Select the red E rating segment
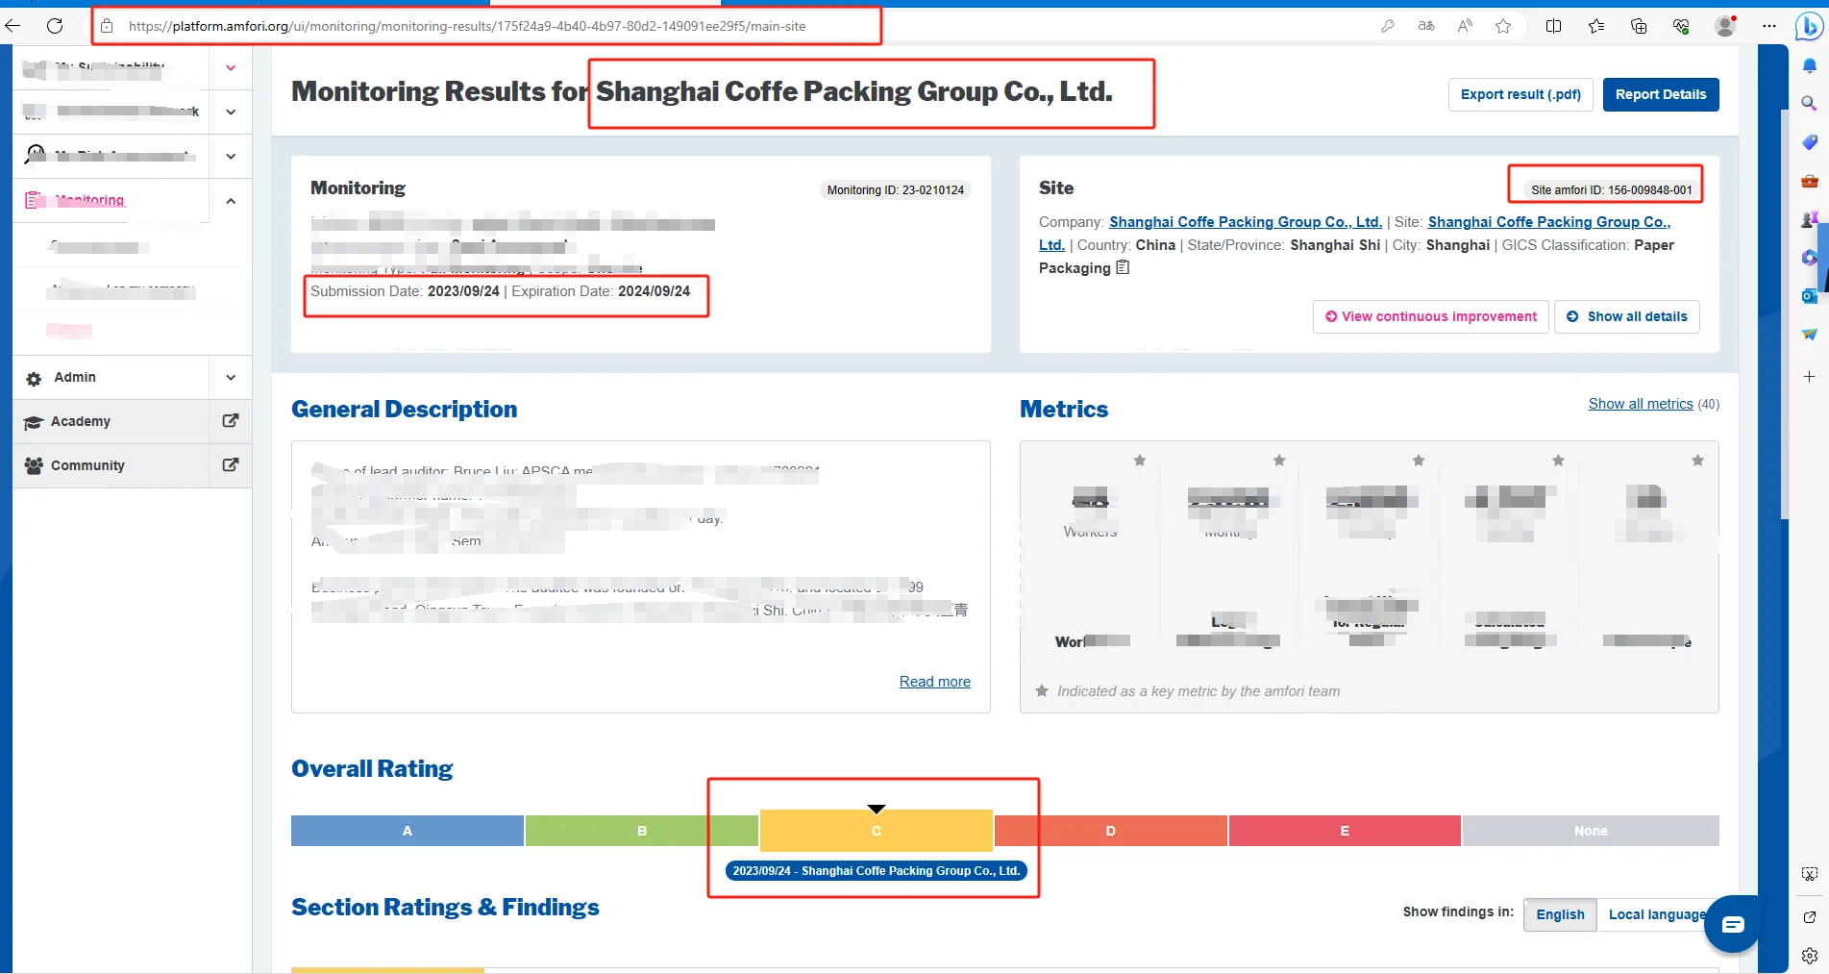Image resolution: width=1829 pixels, height=974 pixels. click(x=1345, y=831)
